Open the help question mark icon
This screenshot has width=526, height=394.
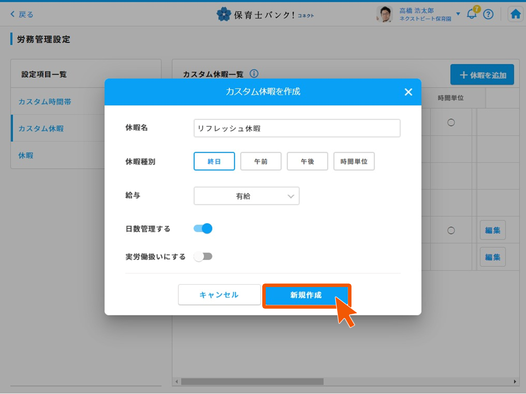click(488, 14)
